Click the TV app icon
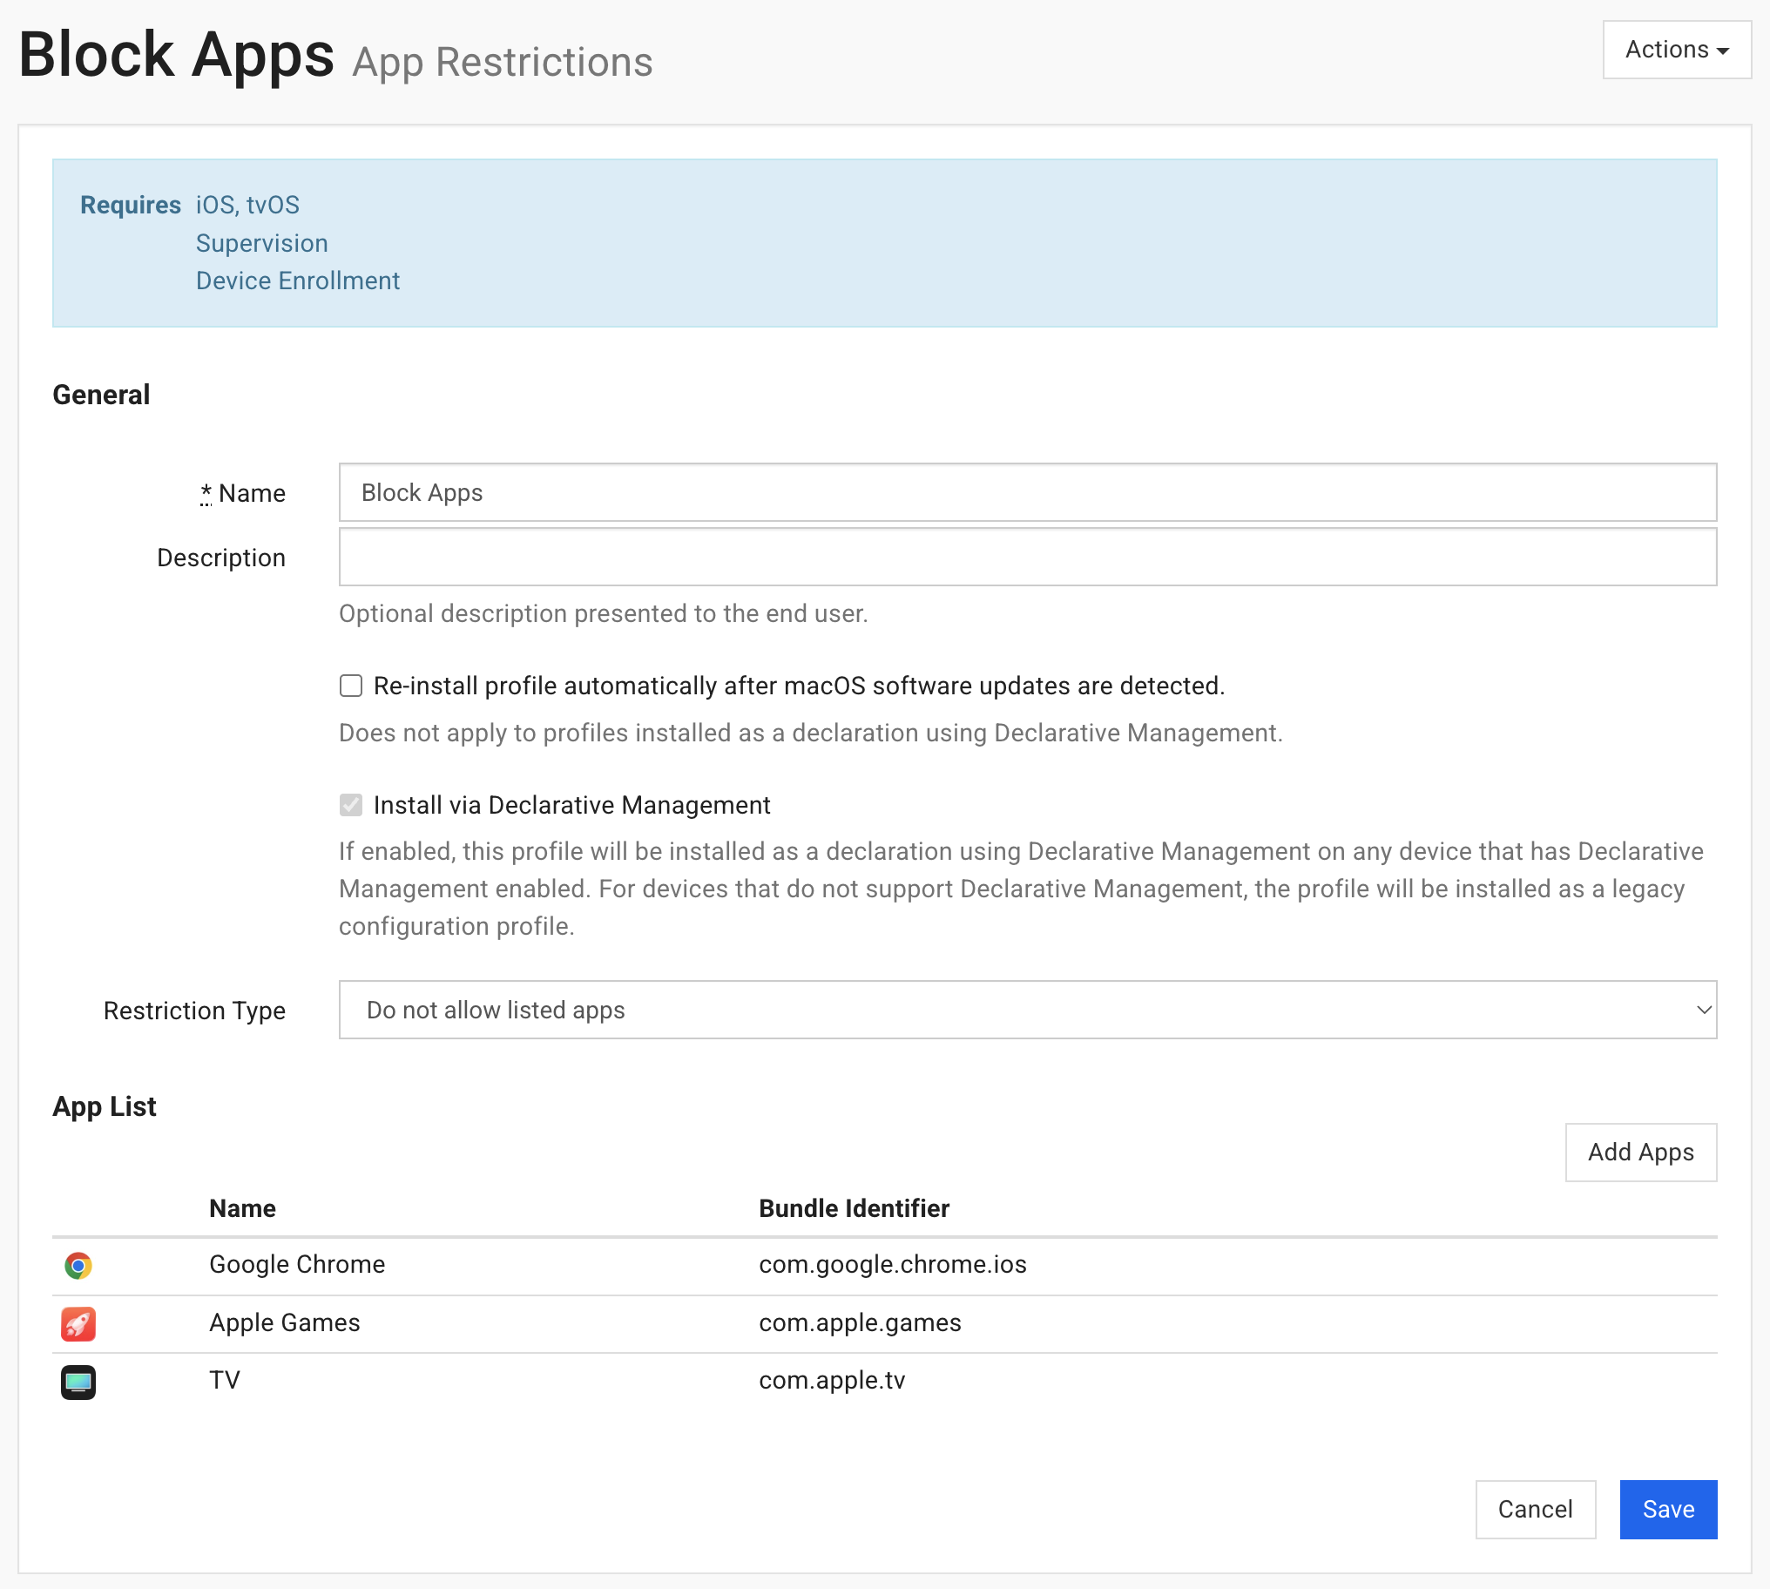The width and height of the screenshot is (1770, 1589). pyautogui.click(x=78, y=1382)
